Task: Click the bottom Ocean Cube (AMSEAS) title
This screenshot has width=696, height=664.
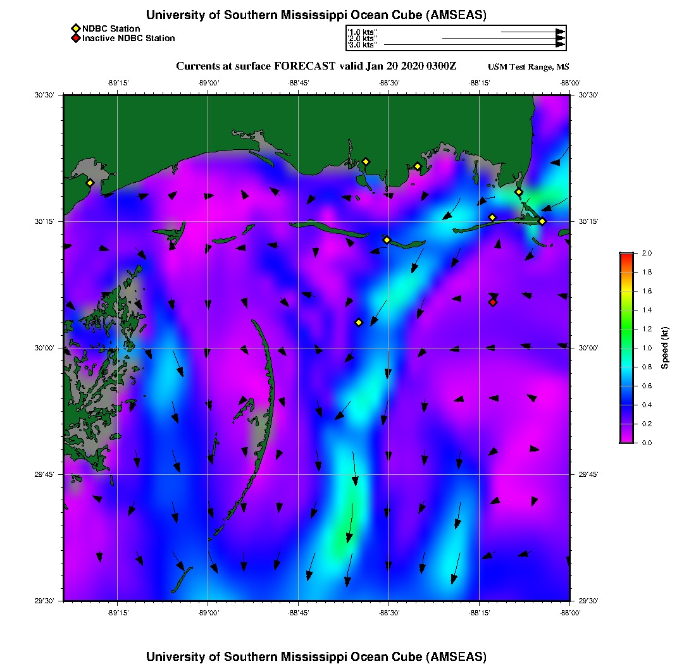Action: click(x=316, y=656)
